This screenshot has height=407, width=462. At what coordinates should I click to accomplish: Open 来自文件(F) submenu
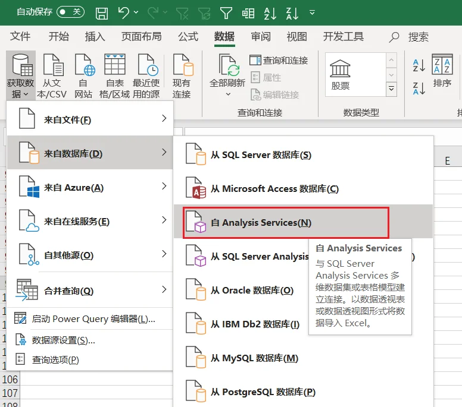pyautogui.click(x=90, y=119)
